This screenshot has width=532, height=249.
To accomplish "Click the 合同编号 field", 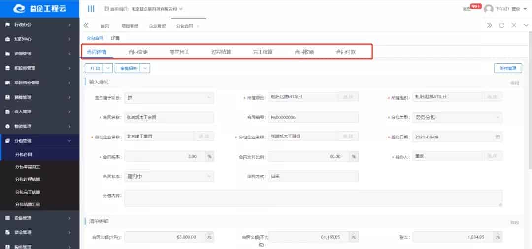I will click(313, 117).
